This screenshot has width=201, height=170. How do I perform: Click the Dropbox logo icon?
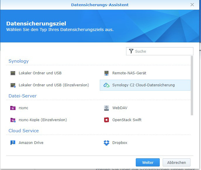click(x=106, y=143)
